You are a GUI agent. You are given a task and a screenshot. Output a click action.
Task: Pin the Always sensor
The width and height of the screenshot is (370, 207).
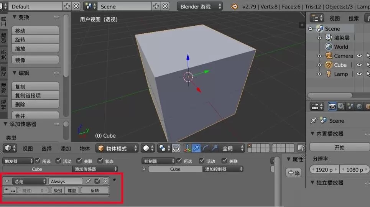tap(88, 181)
